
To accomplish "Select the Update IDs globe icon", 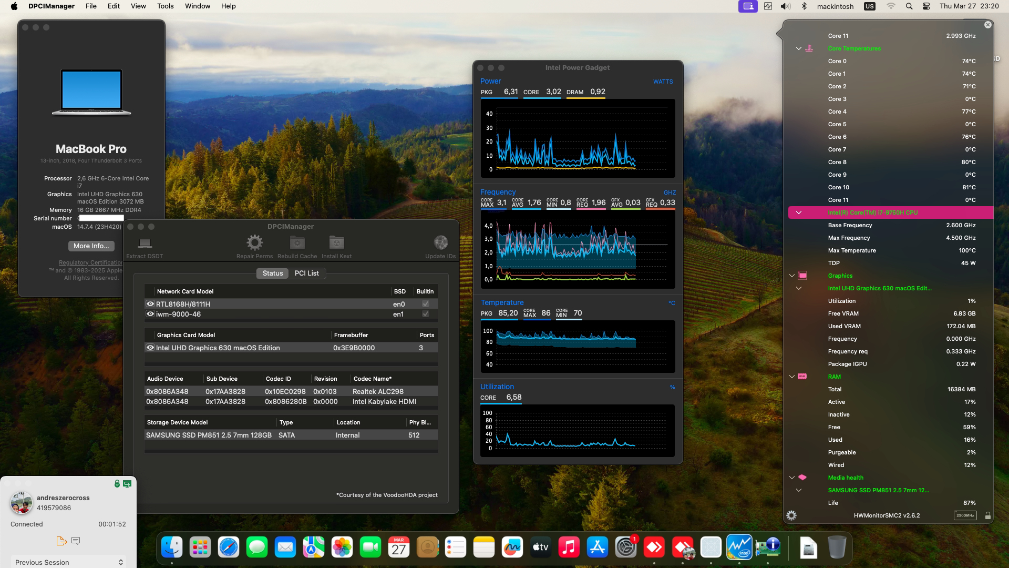I will (440, 244).
